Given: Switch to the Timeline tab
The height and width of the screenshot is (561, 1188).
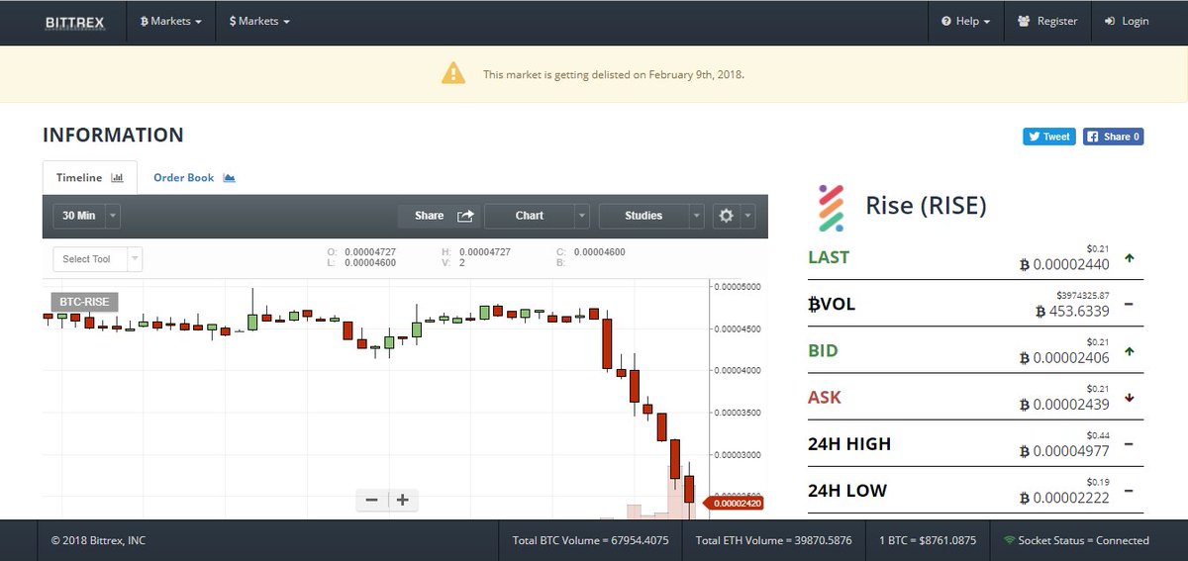Looking at the screenshot, I should click(90, 178).
